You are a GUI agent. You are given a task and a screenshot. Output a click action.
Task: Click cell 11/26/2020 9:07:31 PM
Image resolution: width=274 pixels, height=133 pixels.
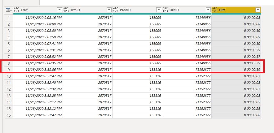click(38, 50)
